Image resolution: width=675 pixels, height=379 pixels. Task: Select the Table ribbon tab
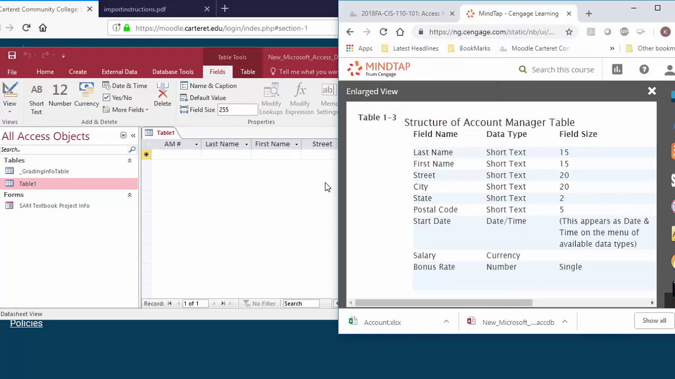(x=248, y=72)
